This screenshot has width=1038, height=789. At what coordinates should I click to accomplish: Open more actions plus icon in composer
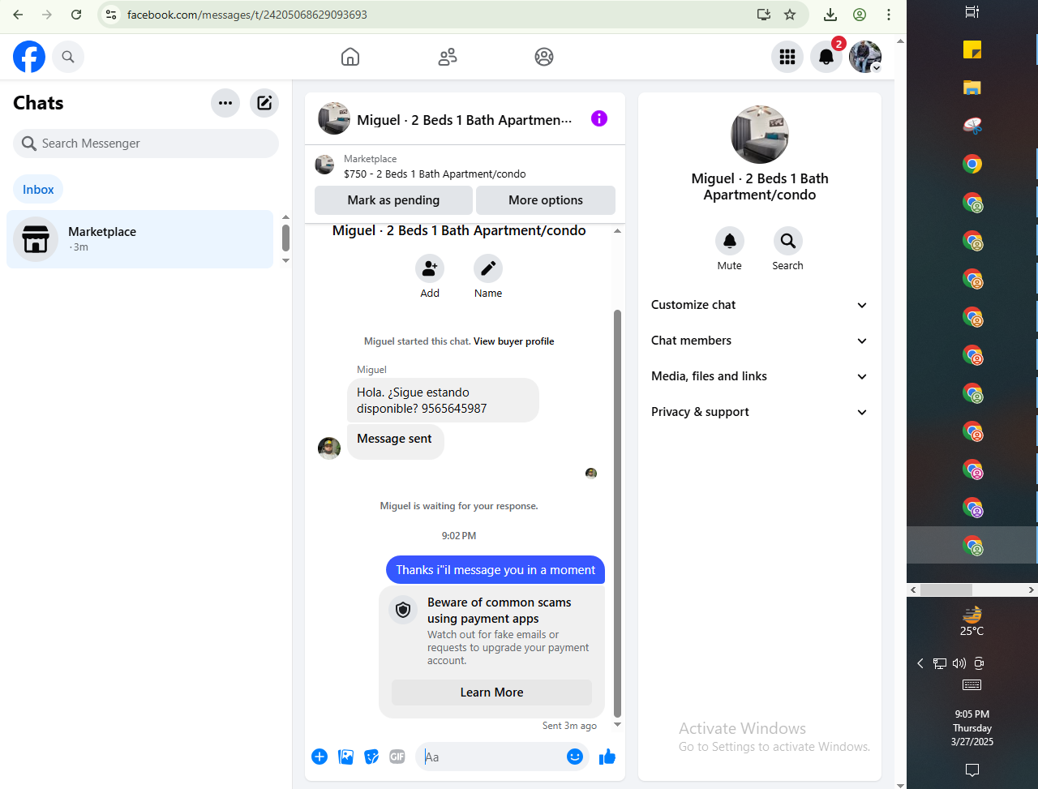[320, 757]
